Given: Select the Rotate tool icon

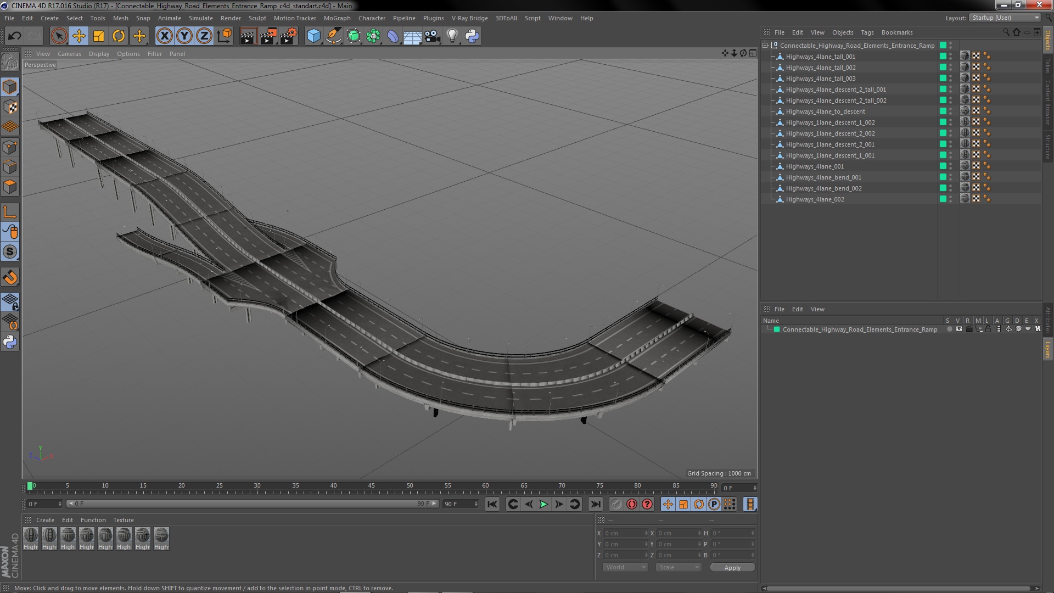Looking at the screenshot, I should point(119,36).
